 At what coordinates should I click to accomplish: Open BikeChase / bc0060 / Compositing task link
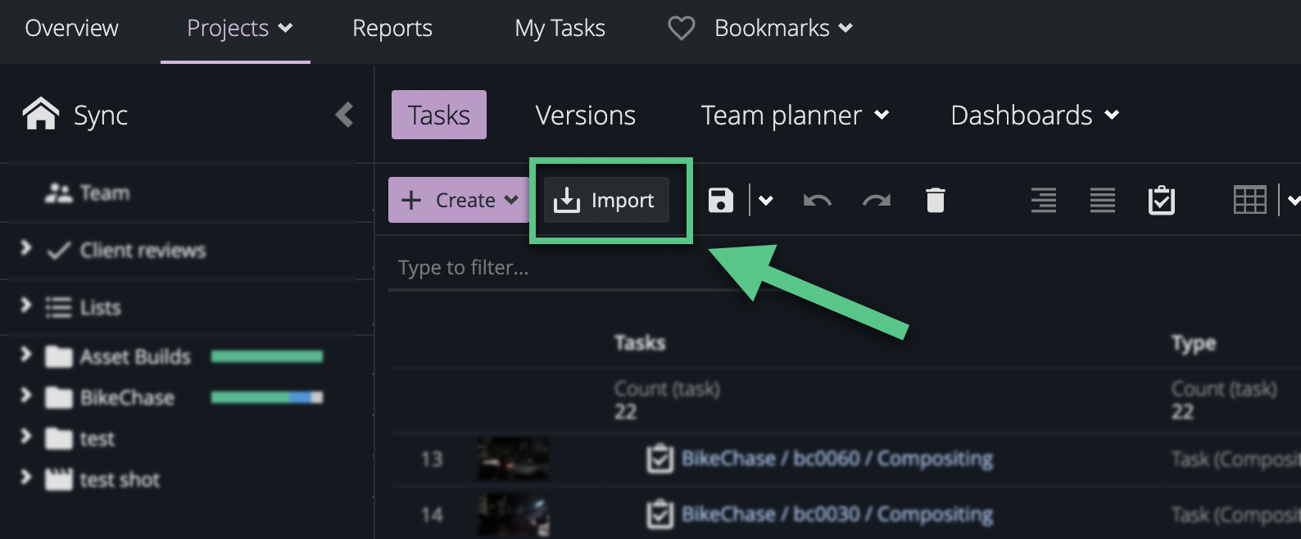[x=836, y=459]
